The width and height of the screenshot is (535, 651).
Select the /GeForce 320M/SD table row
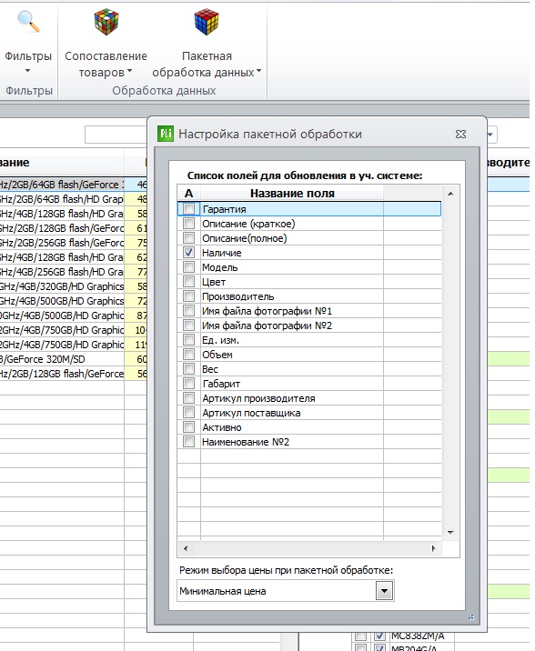[73, 359]
